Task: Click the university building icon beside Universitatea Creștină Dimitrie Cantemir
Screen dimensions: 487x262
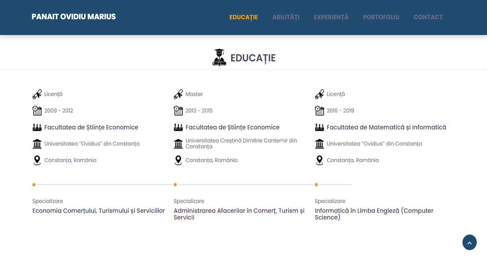Action: tap(178, 144)
